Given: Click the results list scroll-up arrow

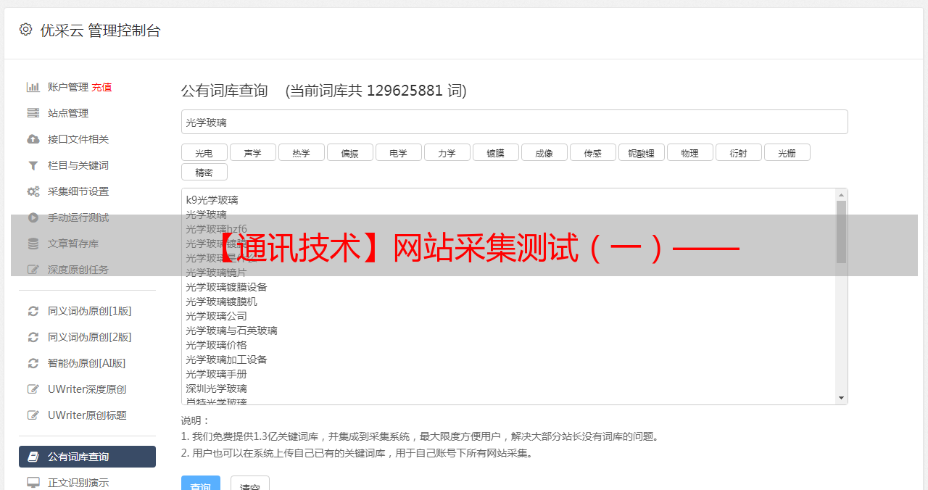Looking at the screenshot, I should tap(841, 195).
